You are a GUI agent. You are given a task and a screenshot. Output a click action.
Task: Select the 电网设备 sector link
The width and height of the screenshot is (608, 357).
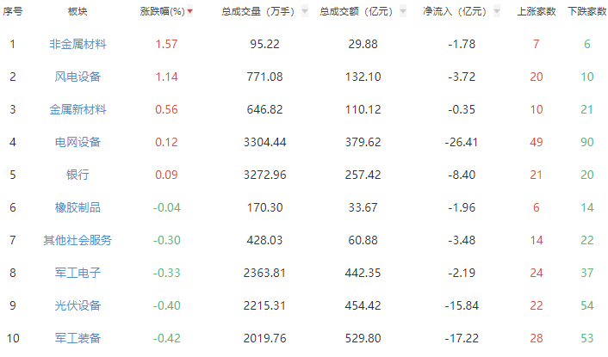78,142
